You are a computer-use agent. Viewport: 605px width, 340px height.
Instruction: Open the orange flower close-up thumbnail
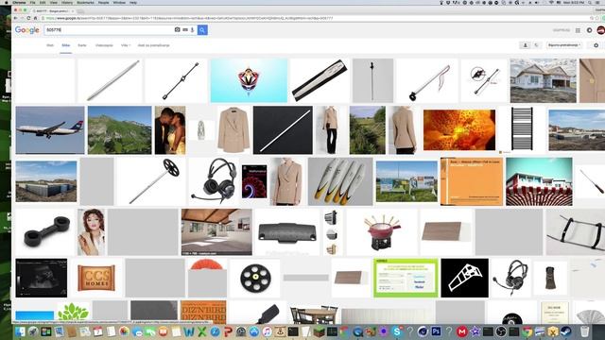[459, 130]
